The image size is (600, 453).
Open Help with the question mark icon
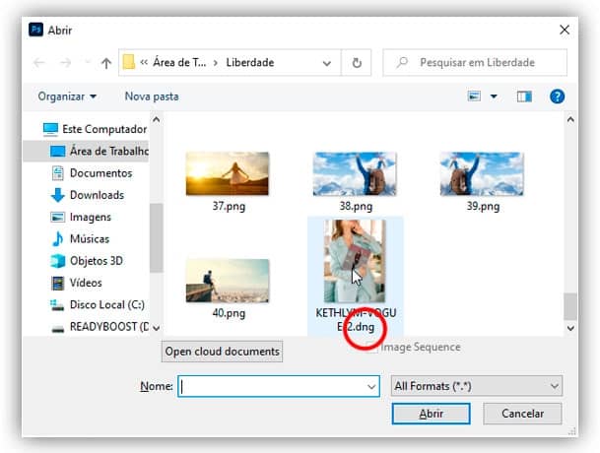(557, 97)
